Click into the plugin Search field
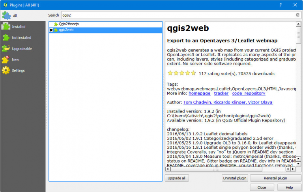Image resolution: width=303 pixels, height=192 pixels. pos(181,15)
